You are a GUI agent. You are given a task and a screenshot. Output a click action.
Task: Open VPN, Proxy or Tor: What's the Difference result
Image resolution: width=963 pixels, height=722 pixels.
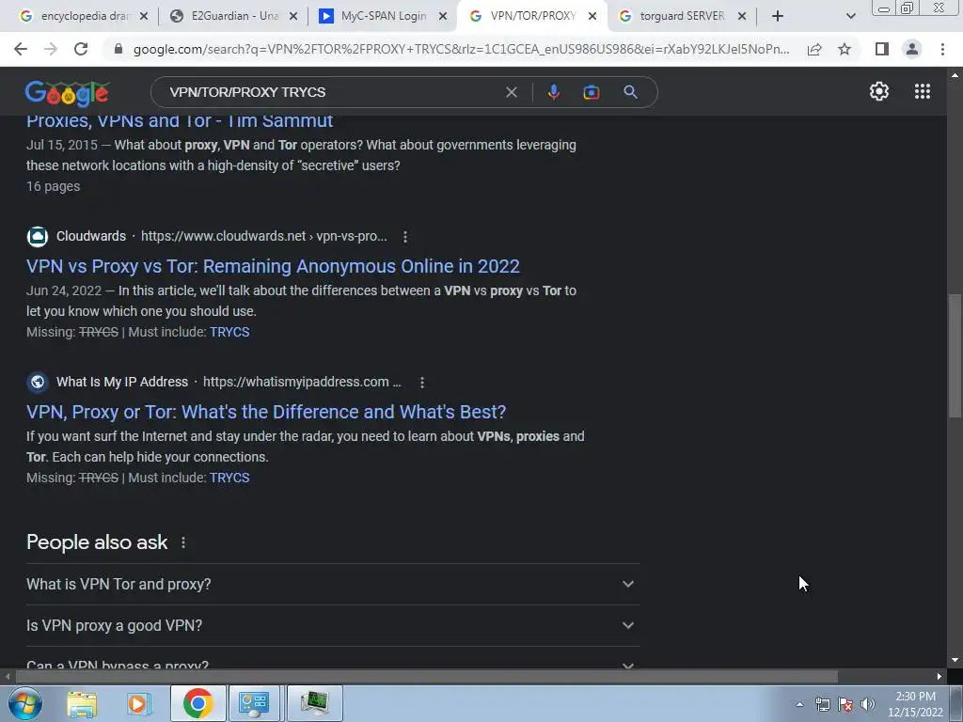pyautogui.click(x=266, y=412)
